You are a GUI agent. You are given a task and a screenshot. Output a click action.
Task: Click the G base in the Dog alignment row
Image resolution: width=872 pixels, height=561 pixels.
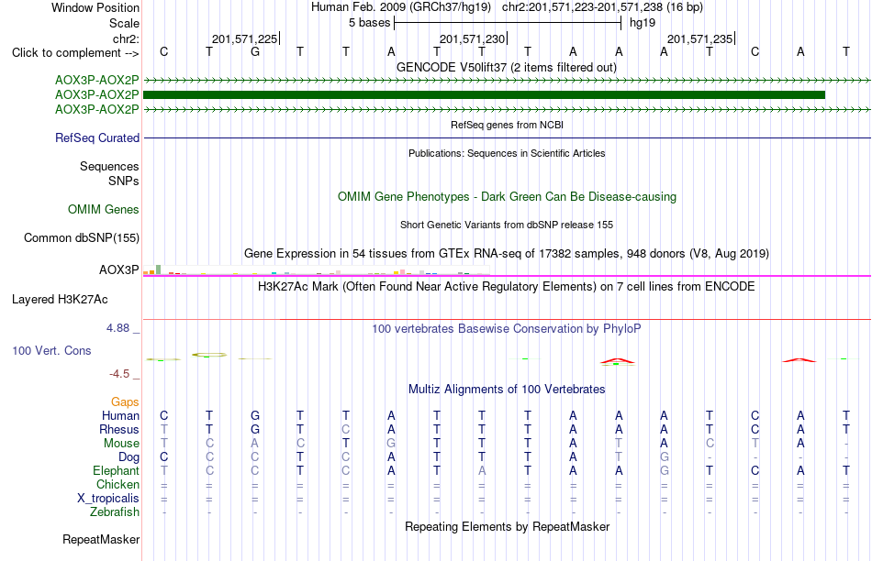(664, 456)
